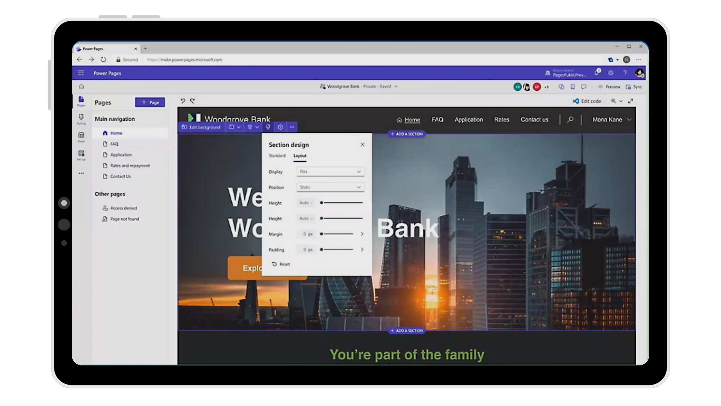Open the Copilot icon in command bar
The width and height of the screenshot is (721, 406).
561,87
